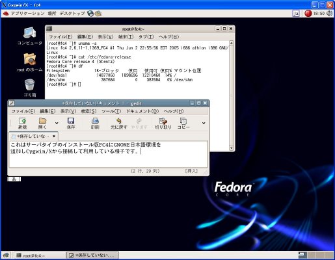Expand the Open recent files arrow
This screenshot has width=335, height=260.
coord(57,123)
